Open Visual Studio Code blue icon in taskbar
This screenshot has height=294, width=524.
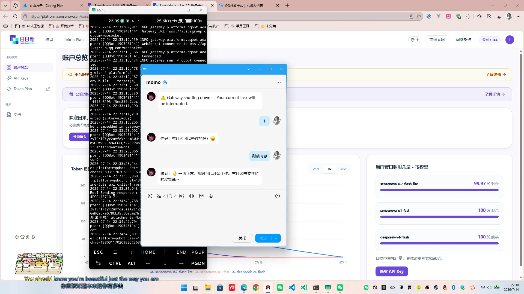coord(292,288)
